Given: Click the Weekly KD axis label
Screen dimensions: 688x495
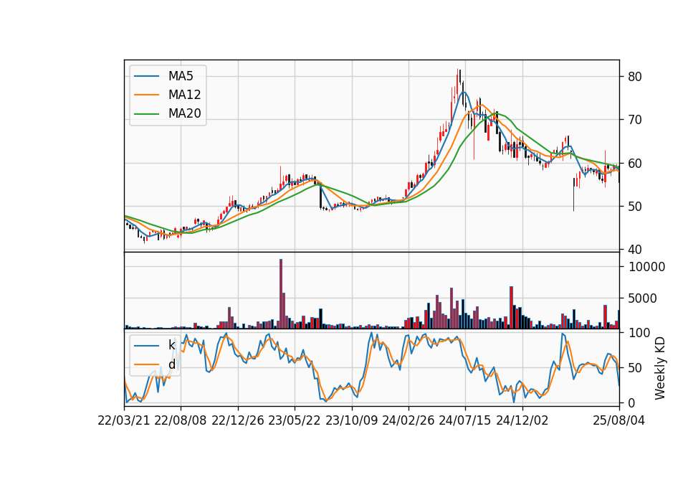Looking at the screenshot, I should pos(660,368).
